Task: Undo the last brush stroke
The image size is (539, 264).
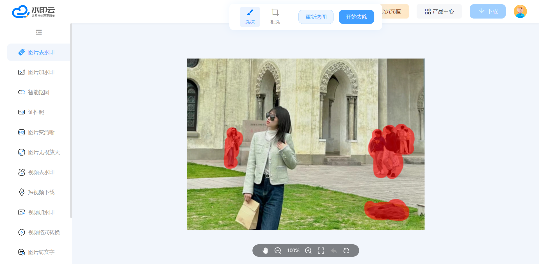Action: click(334, 251)
